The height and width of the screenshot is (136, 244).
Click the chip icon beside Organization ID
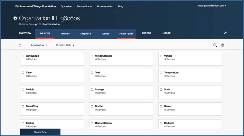[x=15, y=18]
